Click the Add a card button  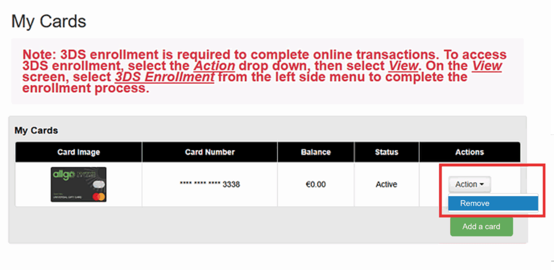click(x=481, y=227)
